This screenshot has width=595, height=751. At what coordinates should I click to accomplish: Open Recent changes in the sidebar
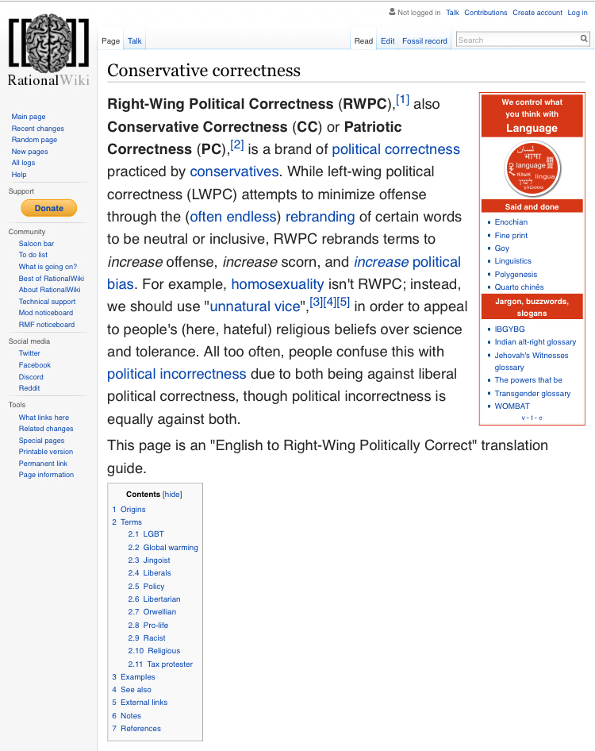[38, 129]
